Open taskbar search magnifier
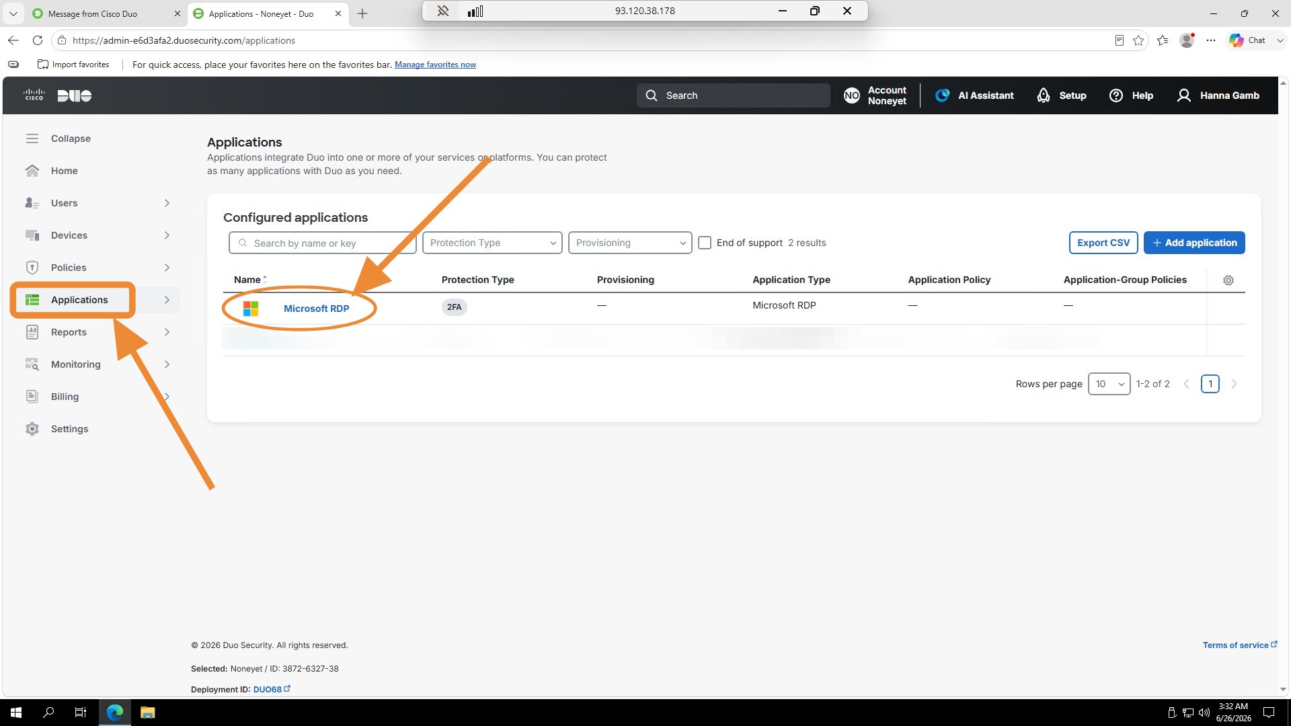This screenshot has width=1291, height=726. click(48, 713)
